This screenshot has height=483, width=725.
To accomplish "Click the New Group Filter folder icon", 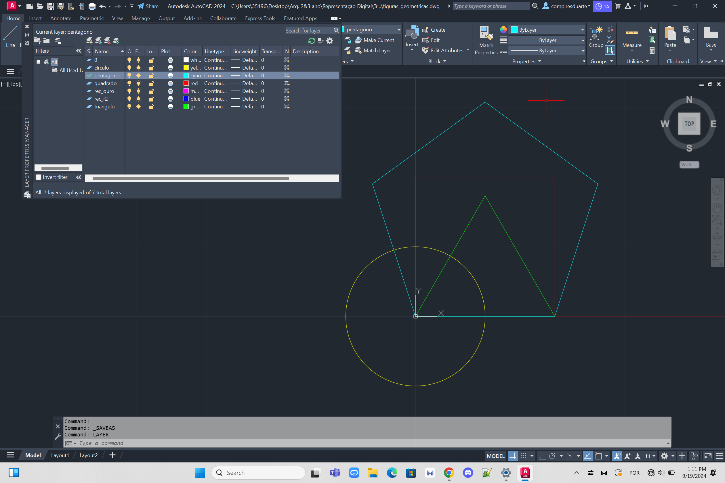I will (x=47, y=41).
